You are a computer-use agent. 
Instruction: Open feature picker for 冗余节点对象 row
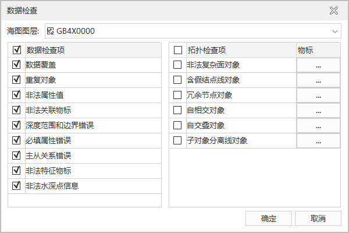pos(318,96)
